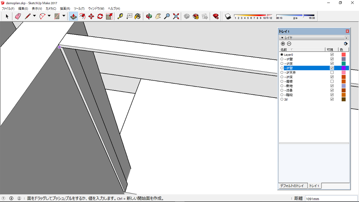
Task: Open Arc tool dropdown arrow
Action: coord(49,16)
